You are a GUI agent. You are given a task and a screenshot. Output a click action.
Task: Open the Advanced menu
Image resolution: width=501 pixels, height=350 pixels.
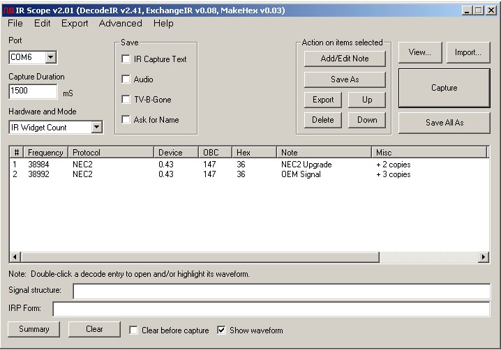(x=120, y=23)
